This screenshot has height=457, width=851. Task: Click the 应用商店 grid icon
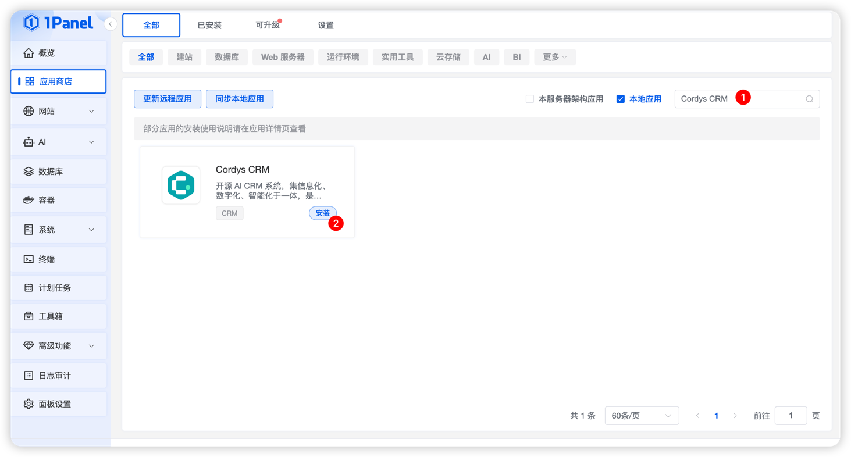(30, 81)
